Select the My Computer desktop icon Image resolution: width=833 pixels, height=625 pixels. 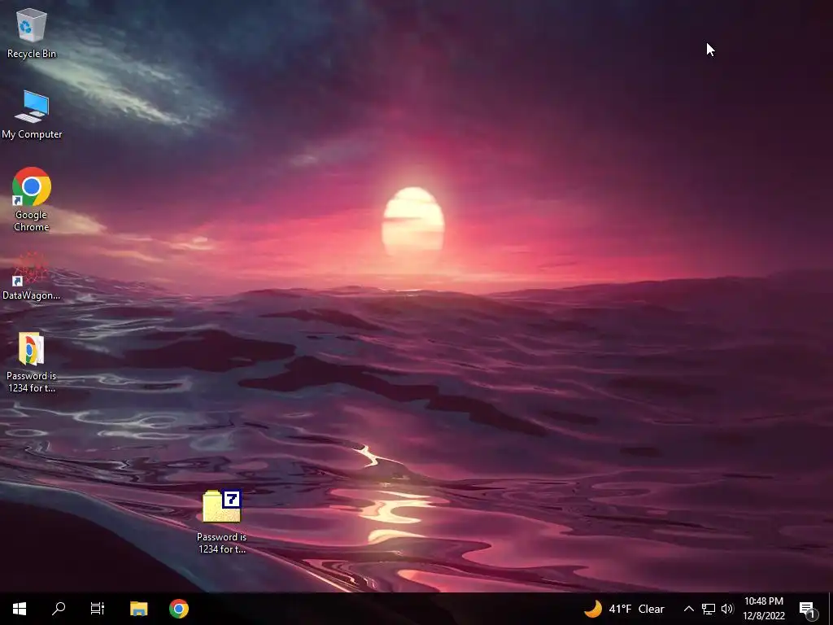coord(32,115)
